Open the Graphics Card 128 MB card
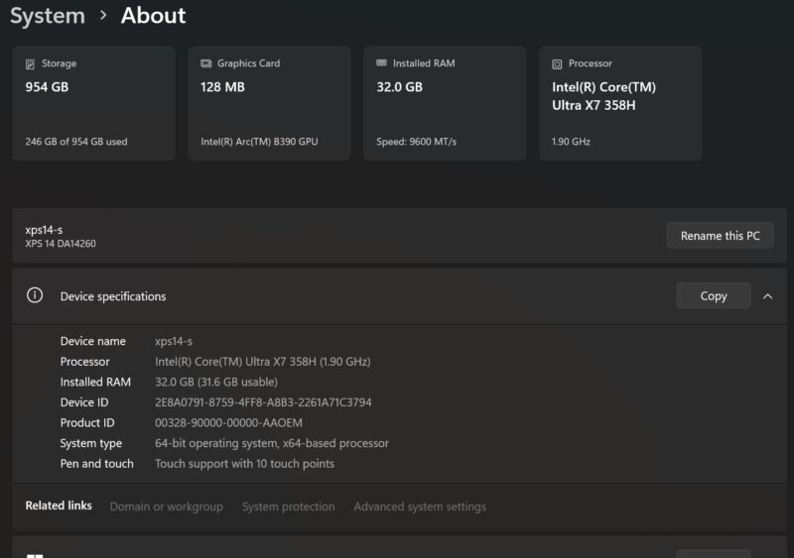794x558 pixels. [x=269, y=104]
